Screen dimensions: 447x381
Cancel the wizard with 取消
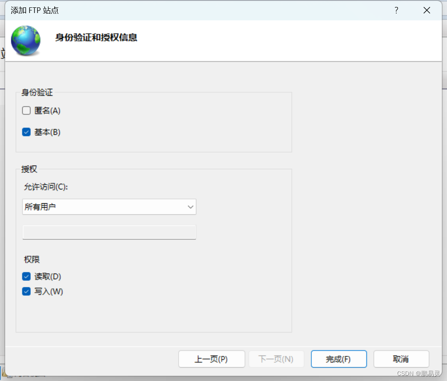point(401,359)
